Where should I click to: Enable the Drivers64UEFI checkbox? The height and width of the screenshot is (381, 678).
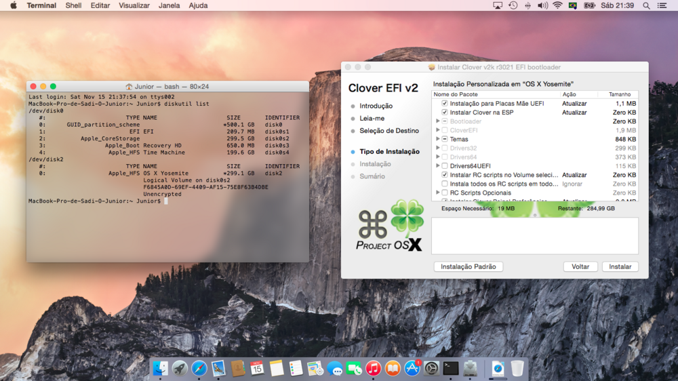(445, 166)
